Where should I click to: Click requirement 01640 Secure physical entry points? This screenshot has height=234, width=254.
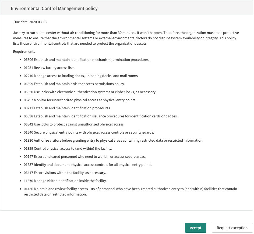pos(89,132)
